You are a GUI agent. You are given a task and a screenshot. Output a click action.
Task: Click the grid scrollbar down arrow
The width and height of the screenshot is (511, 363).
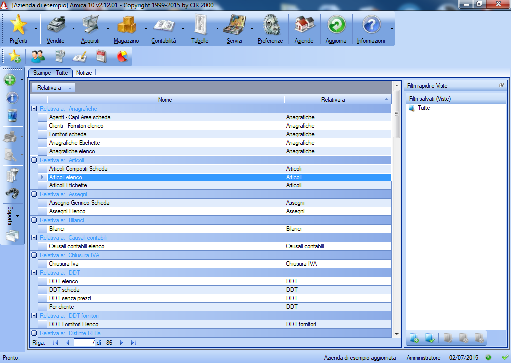tap(397, 334)
